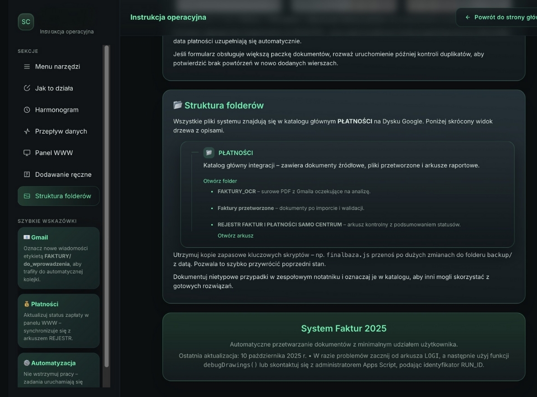Image resolution: width=537 pixels, height=397 pixels.
Task: Click the SC avatar in the top left
Action: 26,22
